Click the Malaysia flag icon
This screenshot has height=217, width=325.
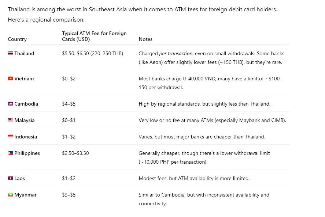[11, 120]
